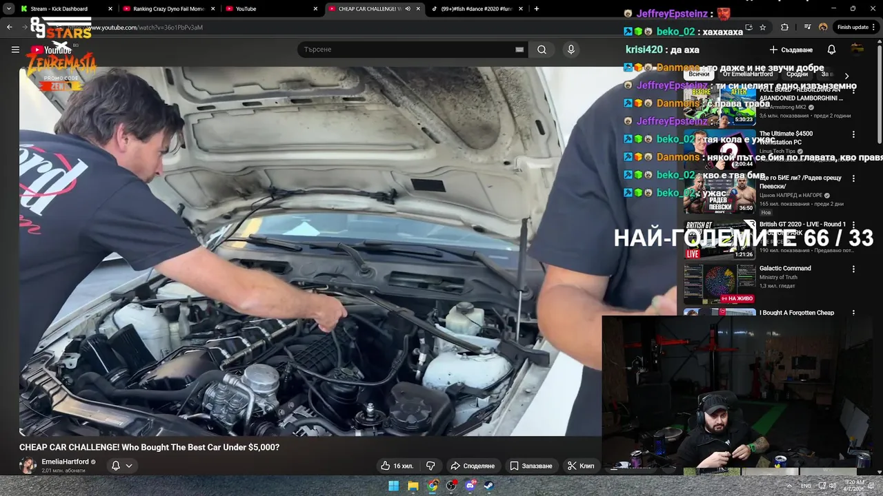Select the Сродни filter chip

[797, 74]
